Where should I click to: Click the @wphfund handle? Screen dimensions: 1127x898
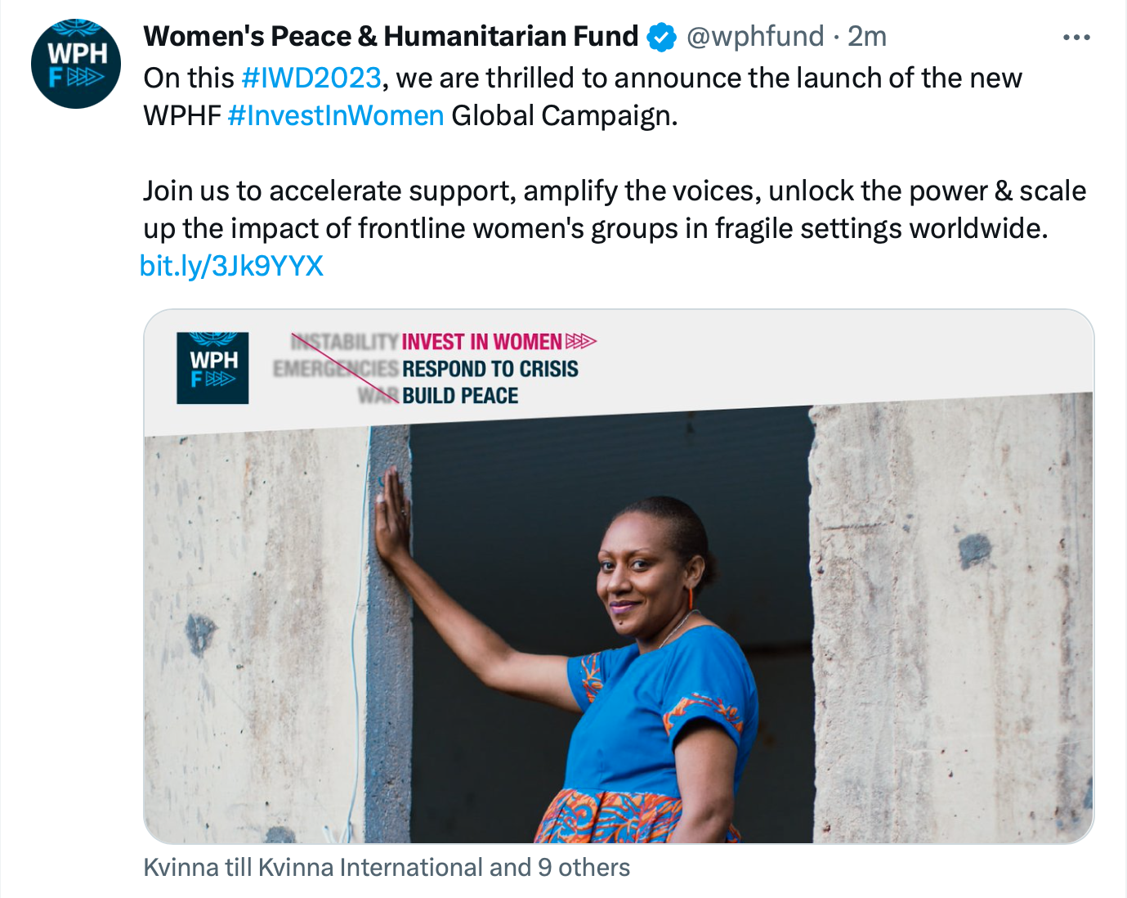[x=755, y=37]
